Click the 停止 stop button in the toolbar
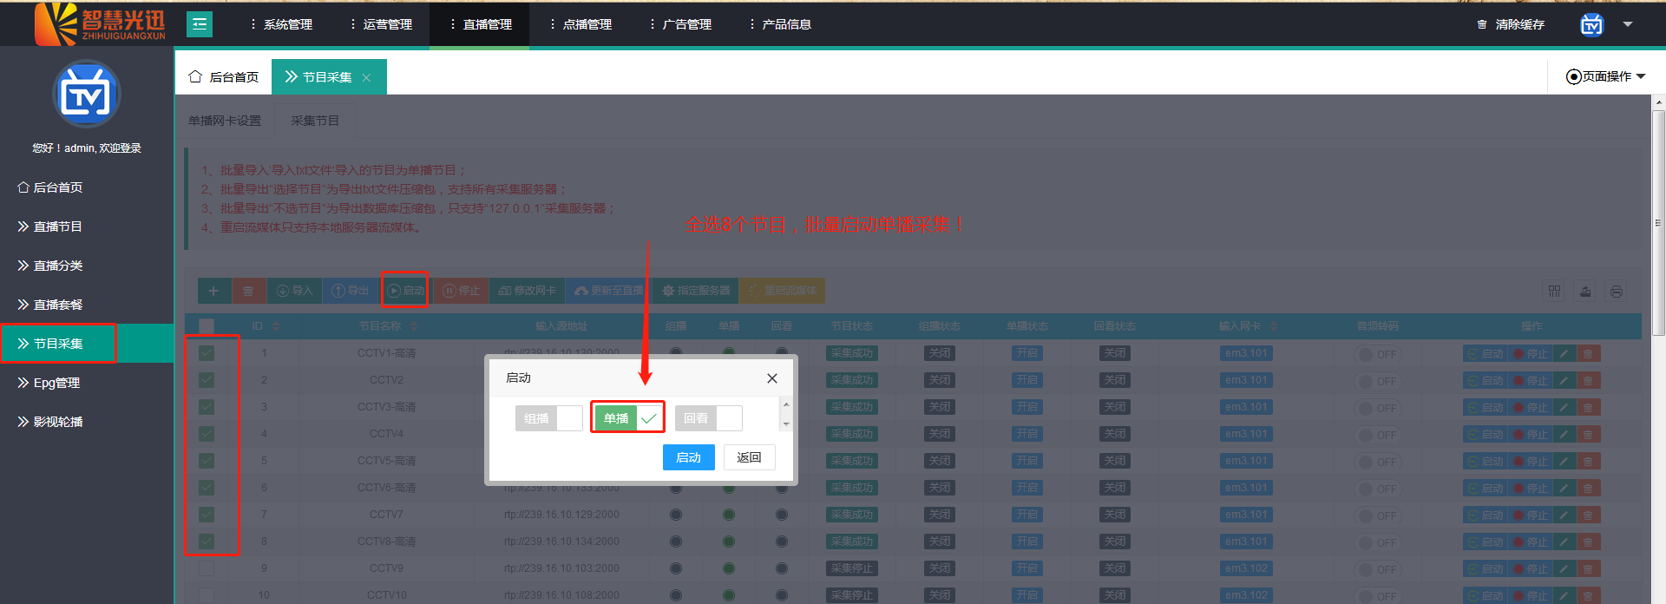Image resolution: width=1666 pixels, height=604 pixels. (461, 291)
